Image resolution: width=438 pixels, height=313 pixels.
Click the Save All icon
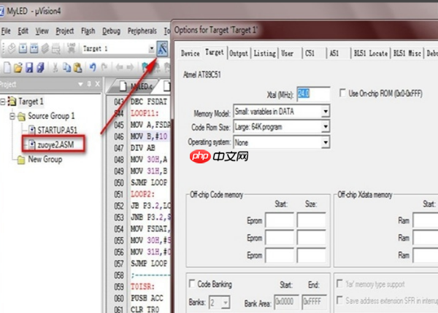click(40, 67)
